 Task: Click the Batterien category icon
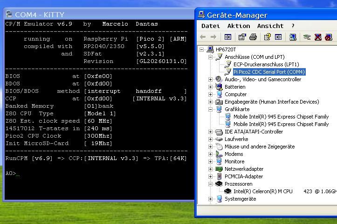pyautogui.click(x=219, y=87)
